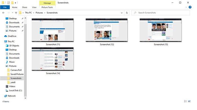This screenshot has height=110, width=197.
Task: Switch to large thumbnails view icon
Action: (x=189, y=101)
